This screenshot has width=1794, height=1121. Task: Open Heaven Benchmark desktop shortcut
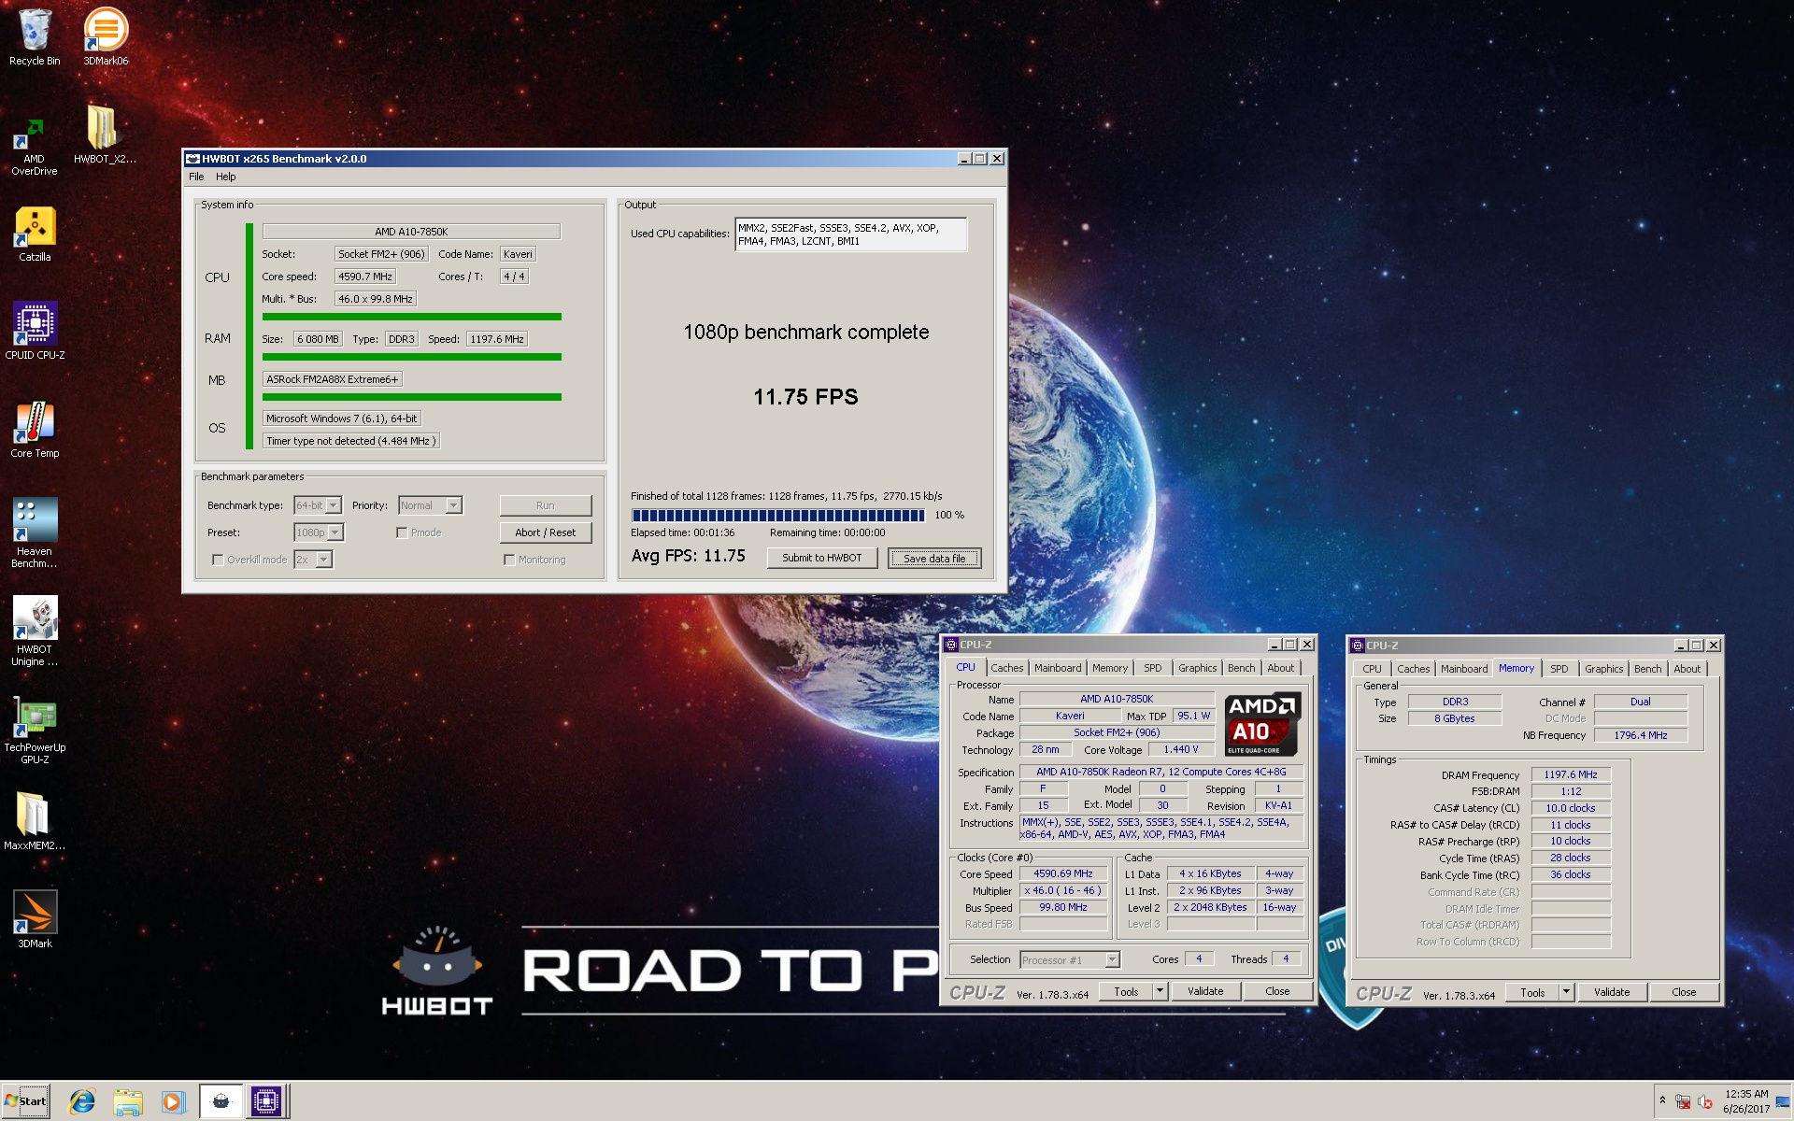pyautogui.click(x=35, y=532)
